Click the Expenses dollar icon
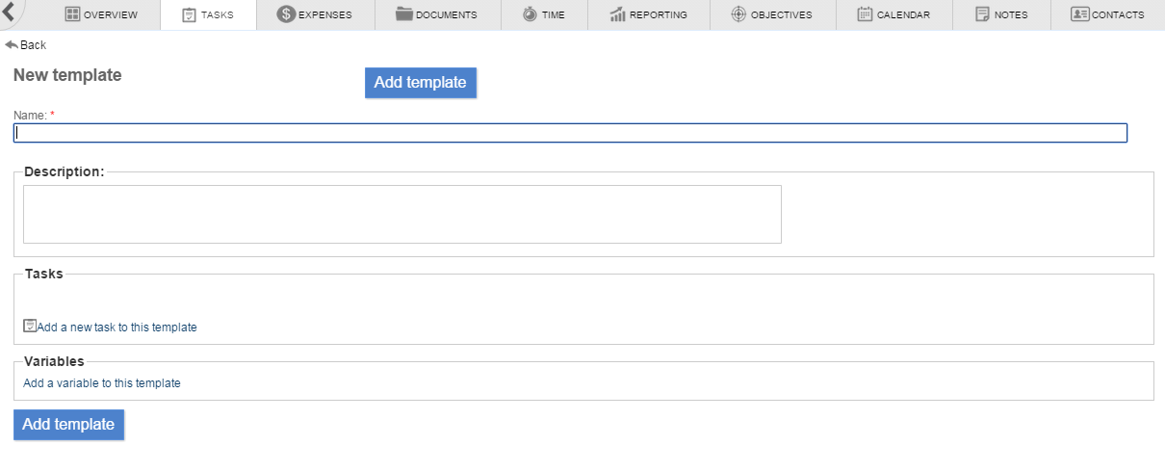Screen dimensions: 1165x472 point(286,14)
